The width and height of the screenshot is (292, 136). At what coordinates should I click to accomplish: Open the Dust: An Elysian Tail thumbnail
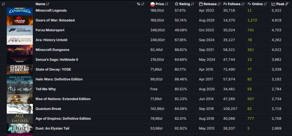(20, 128)
